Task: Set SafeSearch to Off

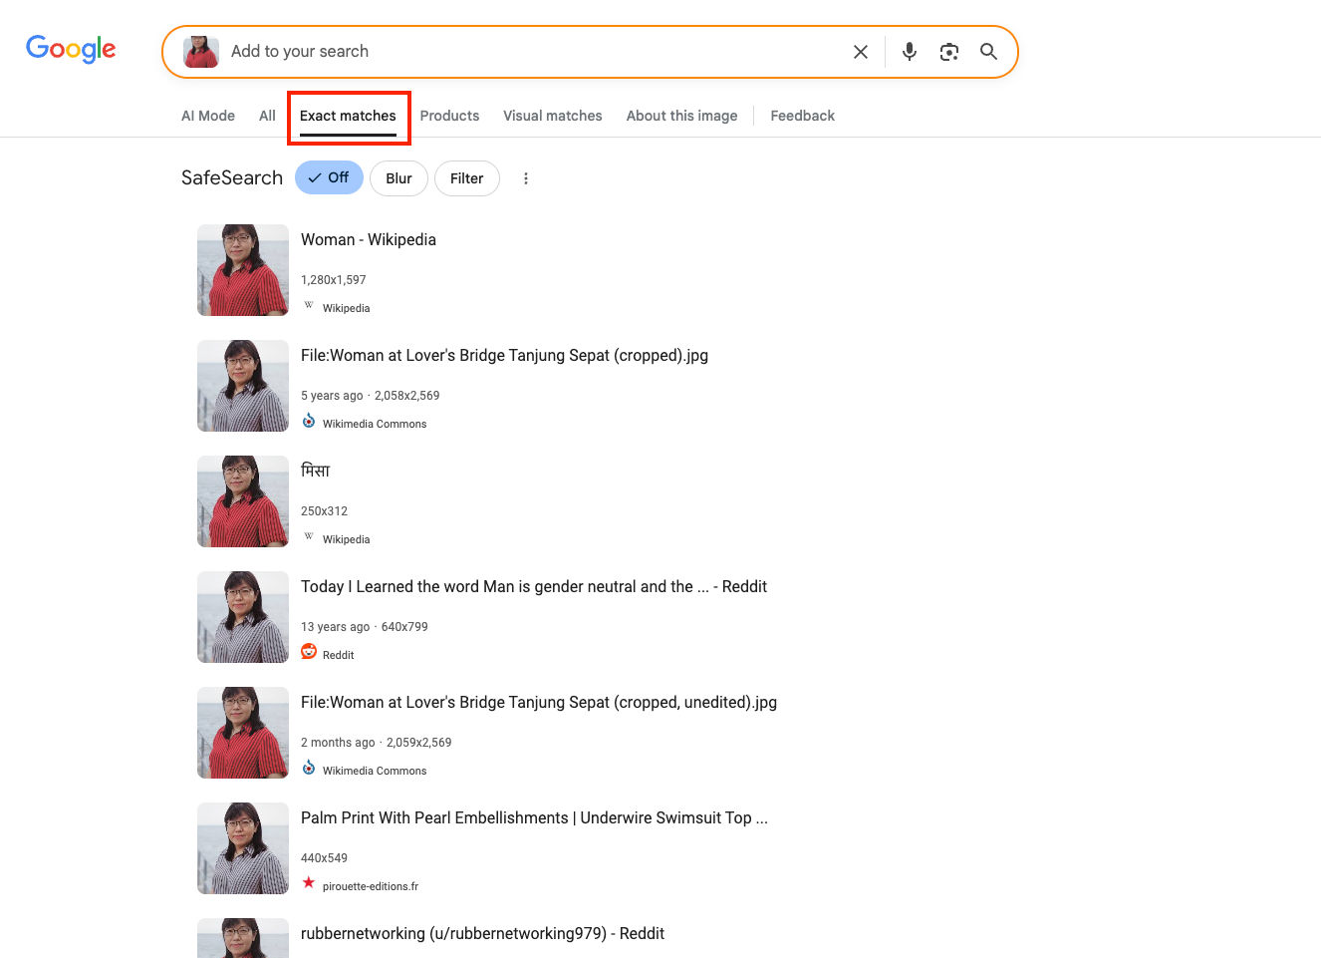Action: coord(329,178)
